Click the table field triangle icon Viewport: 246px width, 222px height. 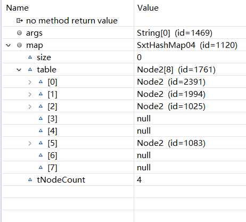(x=30, y=69)
